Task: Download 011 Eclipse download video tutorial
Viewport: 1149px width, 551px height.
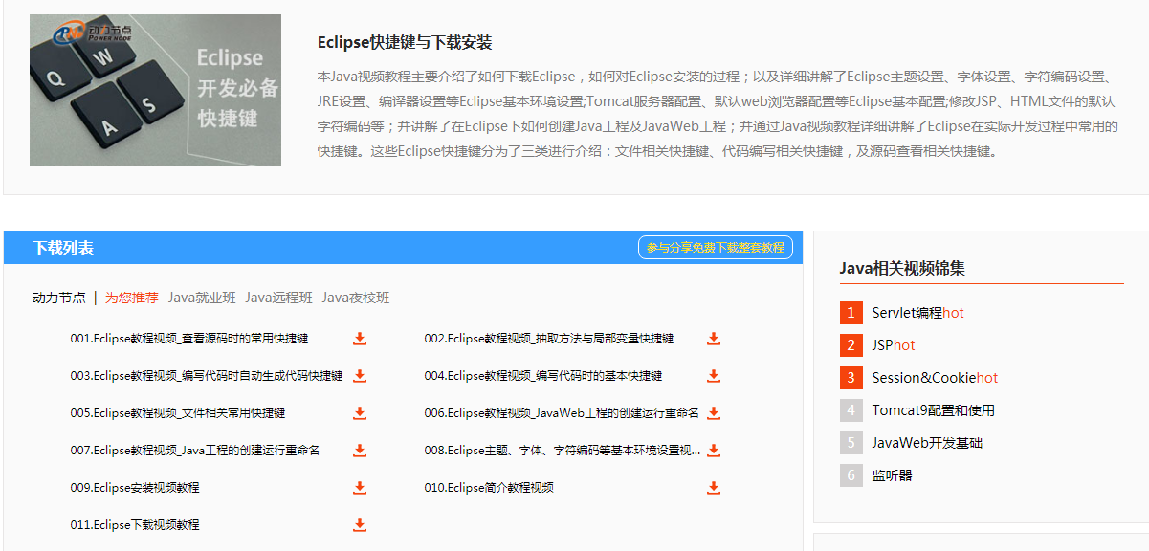Action: tap(360, 525)
